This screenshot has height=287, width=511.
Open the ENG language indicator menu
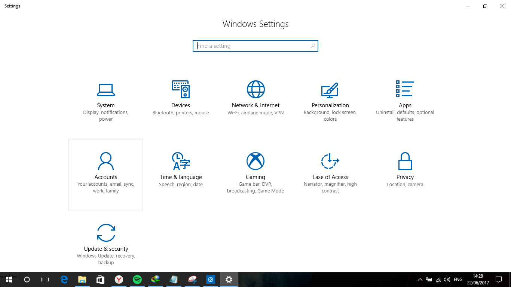pyautogui.click(x=458, y=279)
